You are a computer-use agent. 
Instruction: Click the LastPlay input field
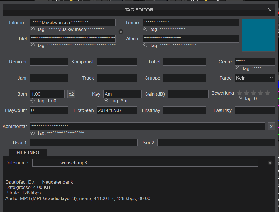tap(255, 110)
